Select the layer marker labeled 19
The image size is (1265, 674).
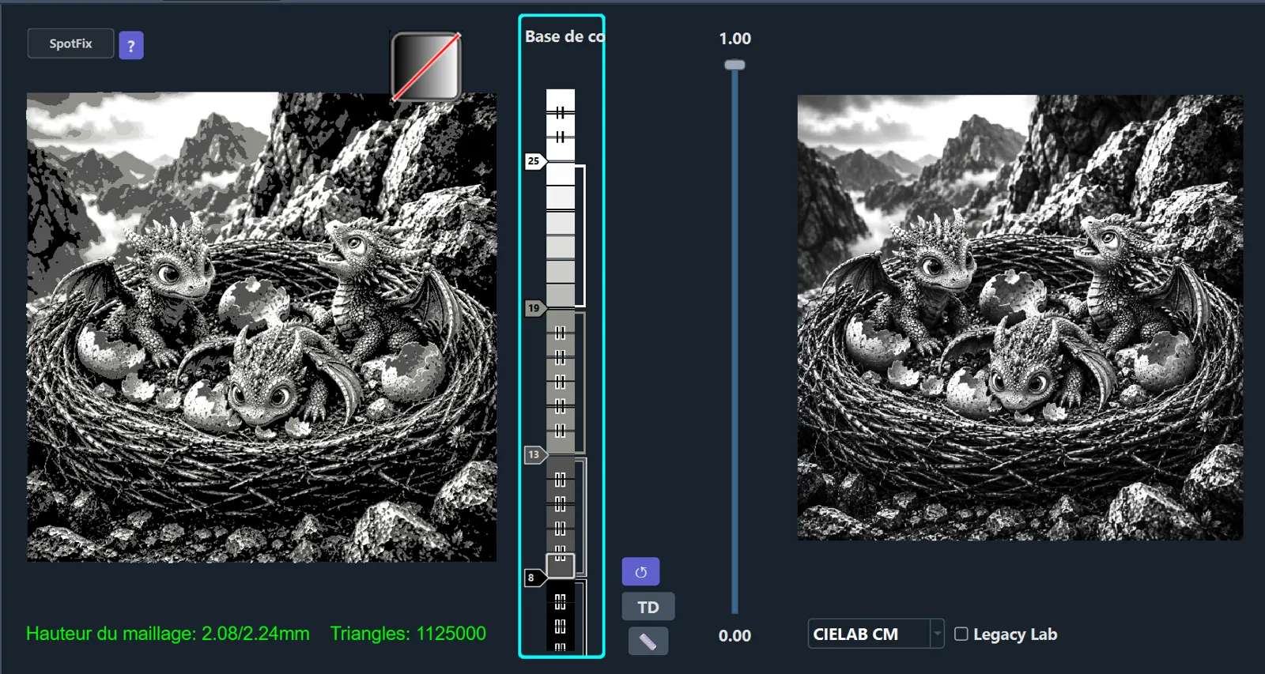(x=534, y=308)
